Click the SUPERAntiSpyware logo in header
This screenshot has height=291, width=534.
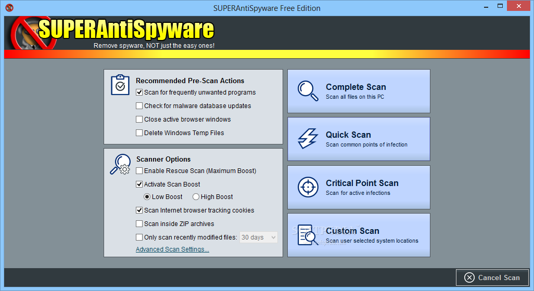(x=112, y=33)
